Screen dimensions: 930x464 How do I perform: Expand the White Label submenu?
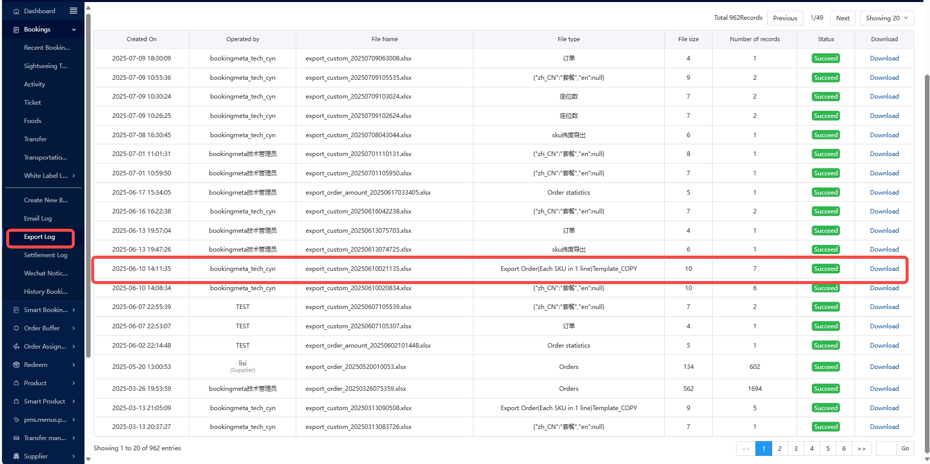[x=74, y=176]
